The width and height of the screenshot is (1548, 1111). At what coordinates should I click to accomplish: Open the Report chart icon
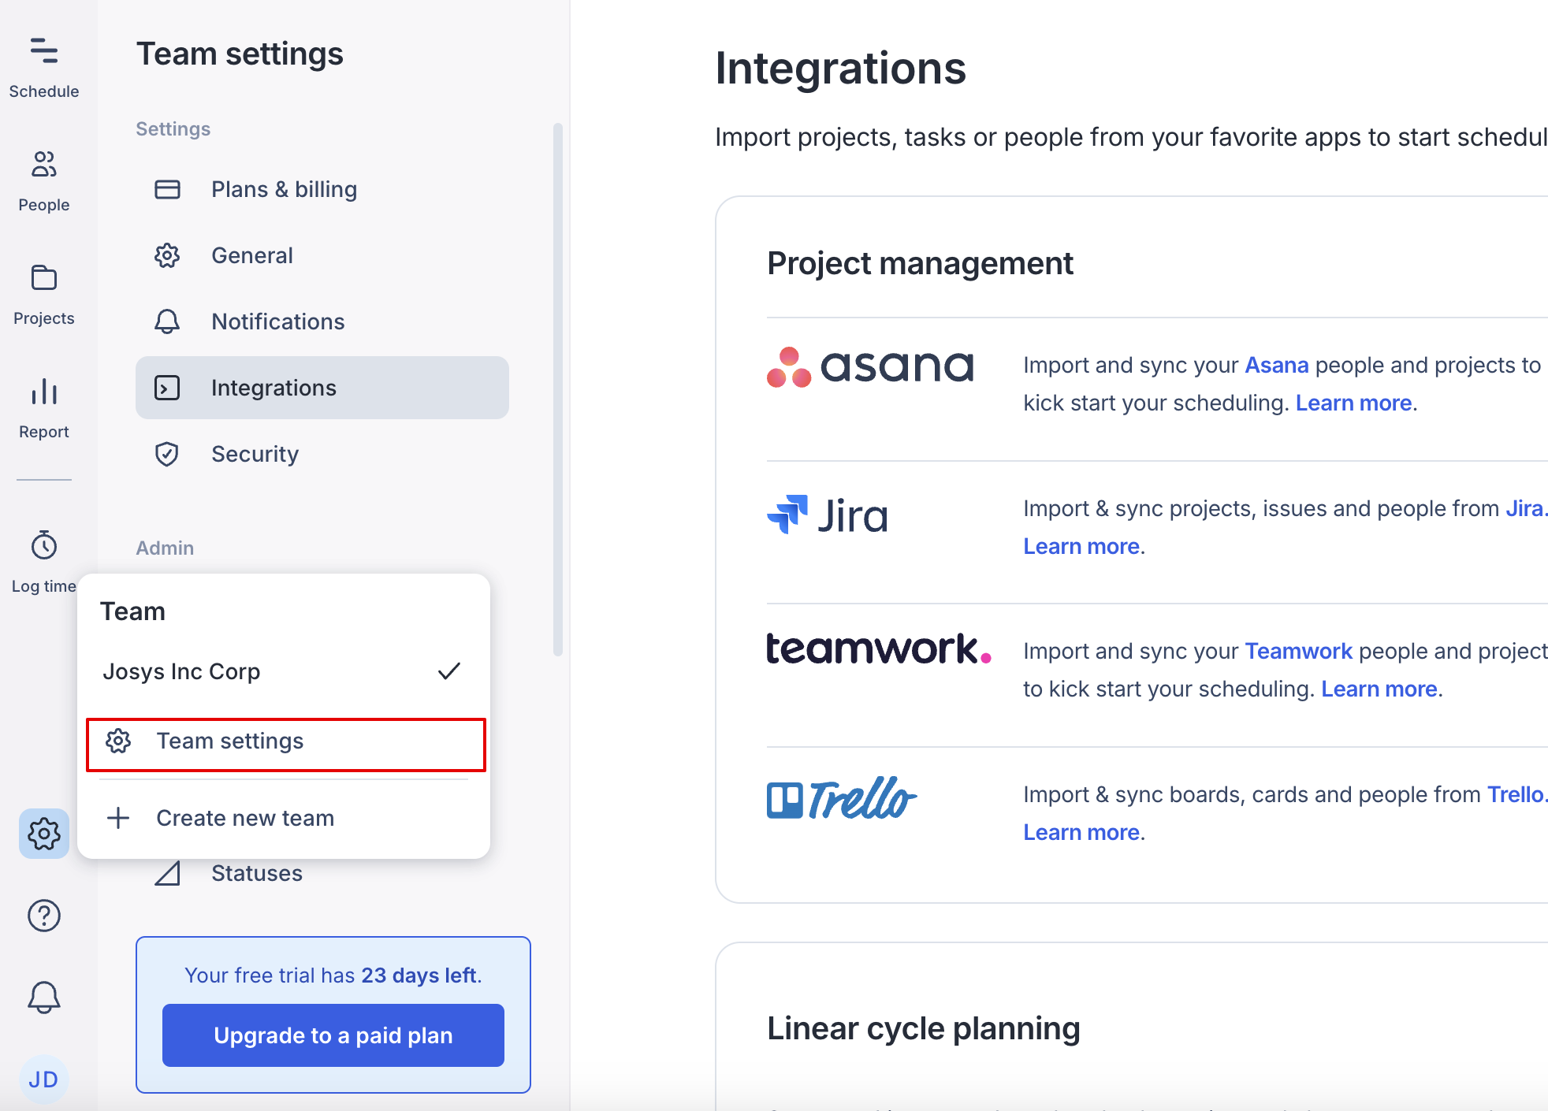44,392
